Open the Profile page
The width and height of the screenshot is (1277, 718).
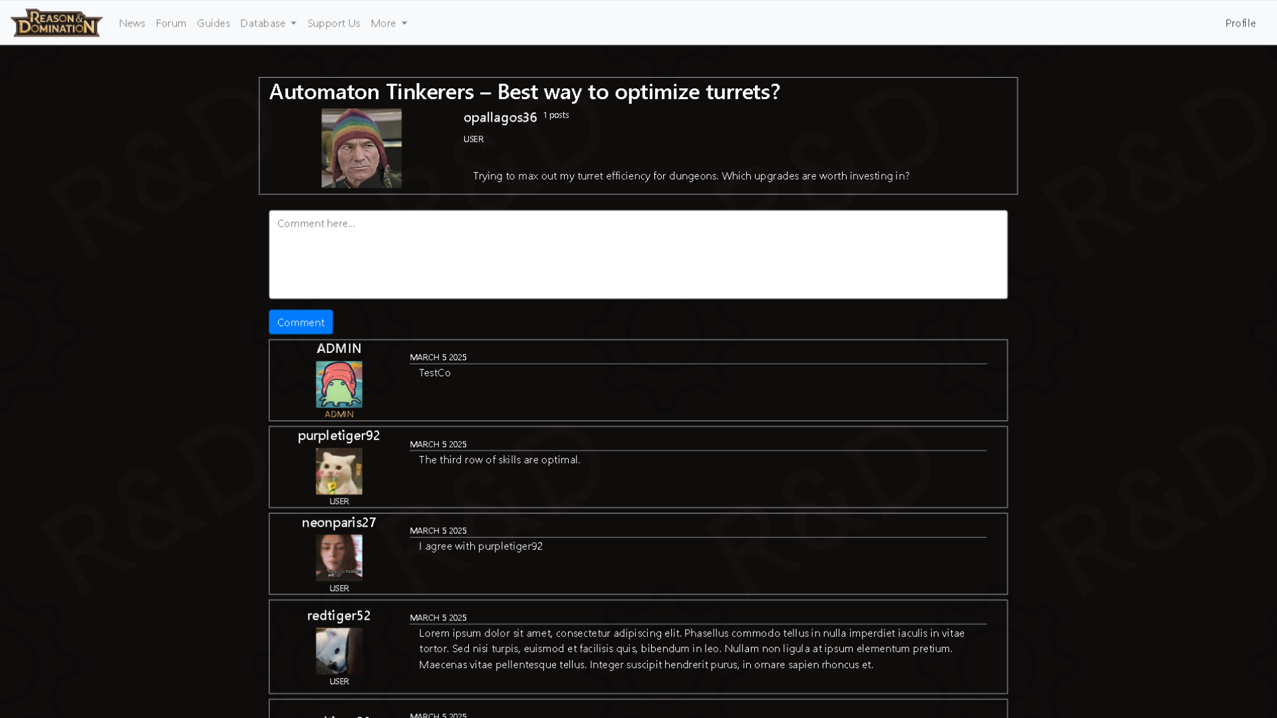pyautogui.click(x=1240, y=23)
